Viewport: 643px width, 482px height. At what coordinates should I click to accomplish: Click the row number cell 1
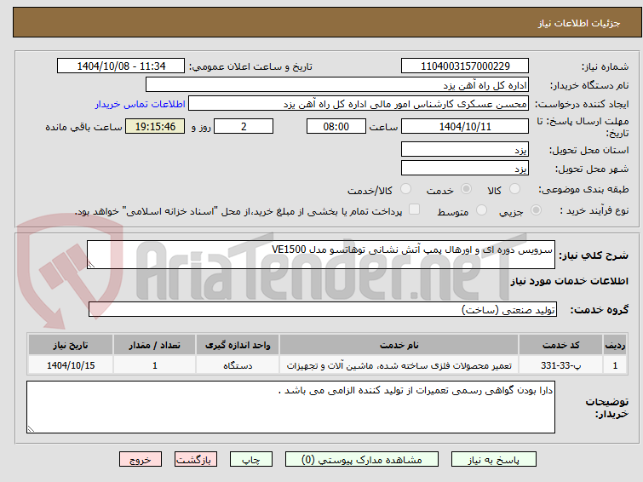point(615,365)
